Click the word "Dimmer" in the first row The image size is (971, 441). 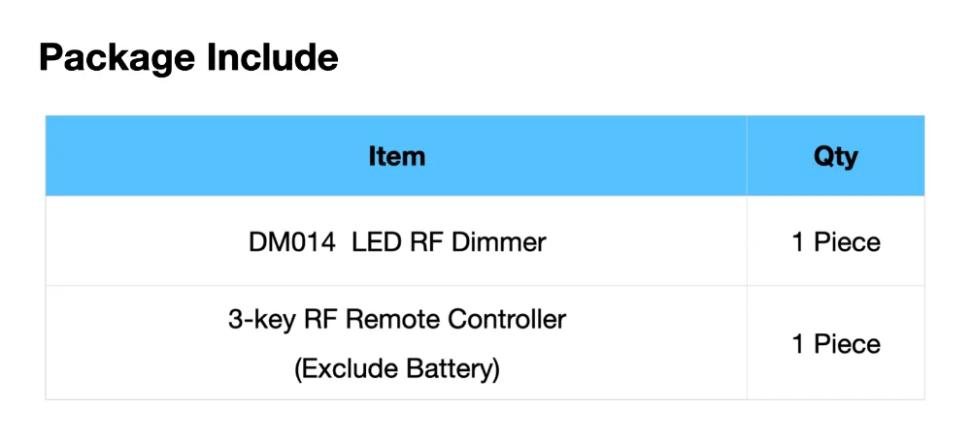pyautogui.click(x=498, y=242)
